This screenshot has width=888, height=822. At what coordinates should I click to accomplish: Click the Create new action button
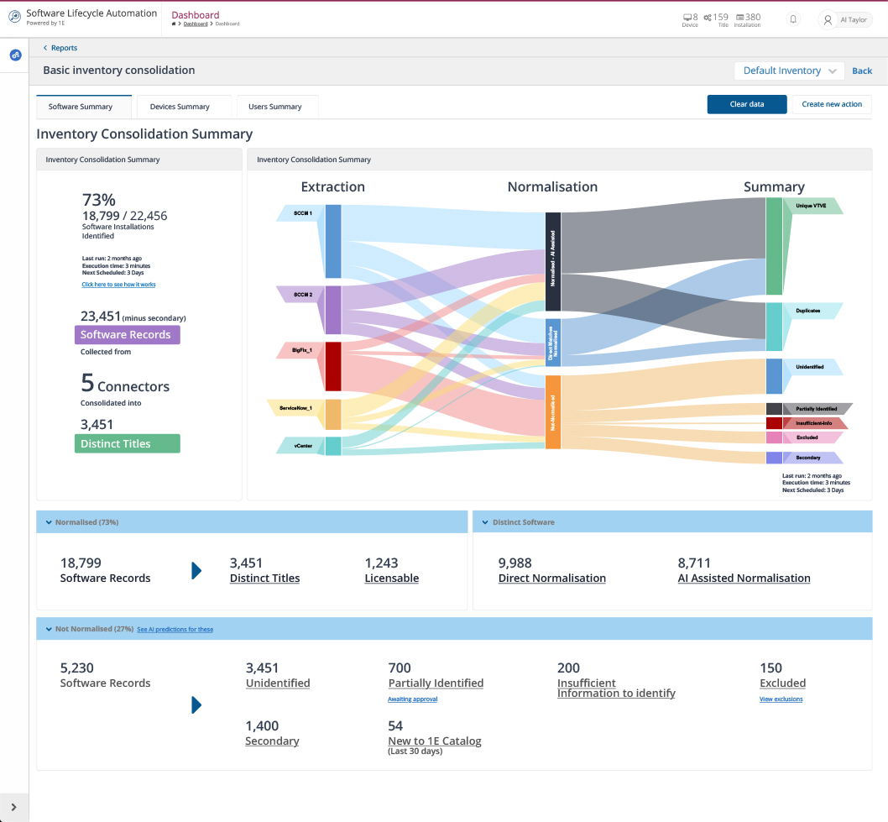click(x=832, y=104)
